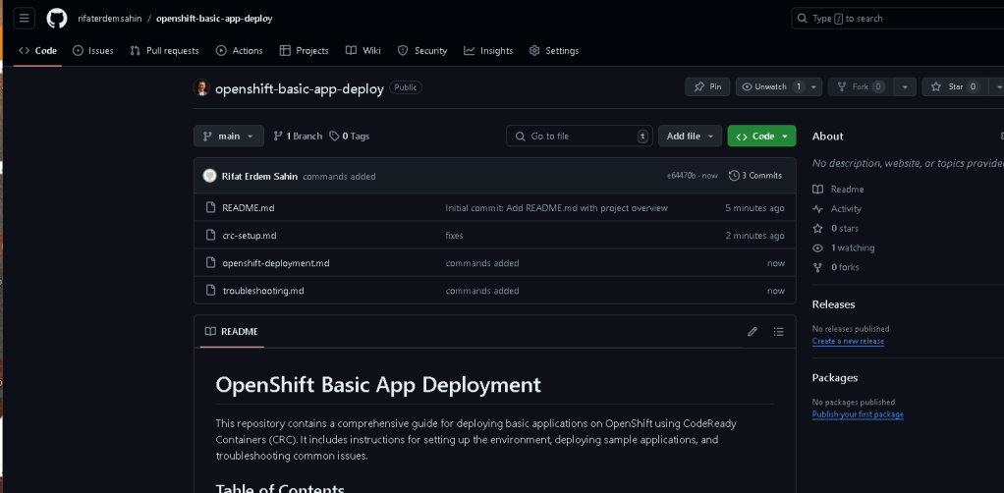Click openshift-basic-app-deploy breadcrumb link
1004x493 pixels.
pyautogui.click(x=214, y=19)
